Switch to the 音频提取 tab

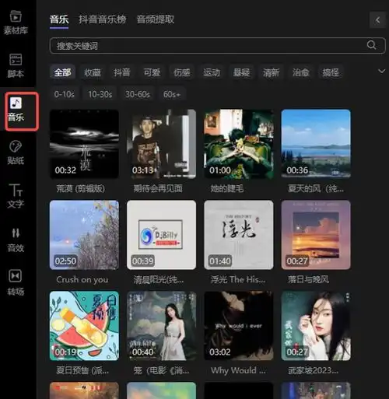pyautogui.click(x=156, y=19)
